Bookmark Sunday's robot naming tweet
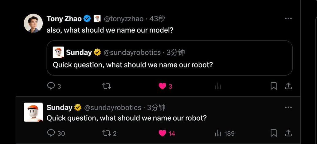 click(x=273, y=133)
